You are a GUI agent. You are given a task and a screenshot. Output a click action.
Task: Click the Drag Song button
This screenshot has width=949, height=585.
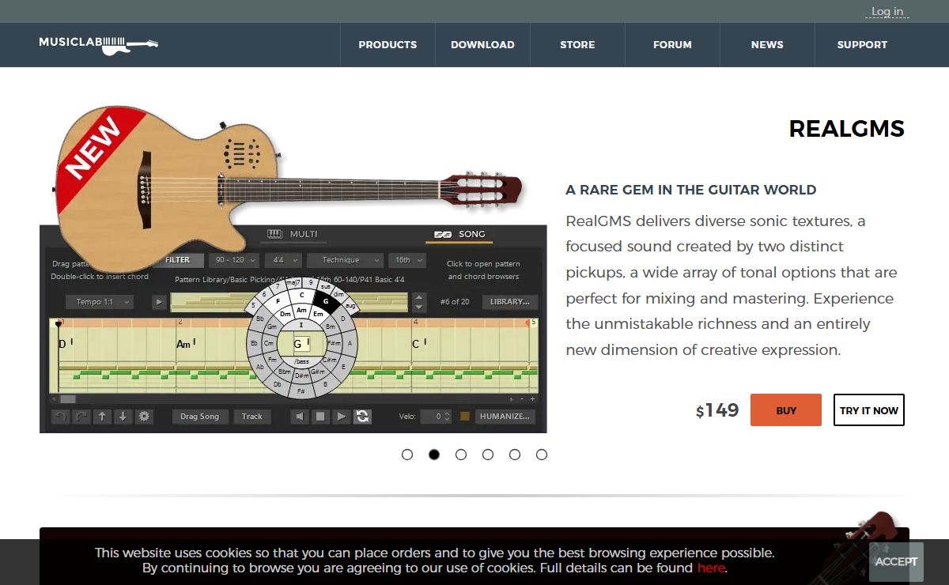(200, 417)
